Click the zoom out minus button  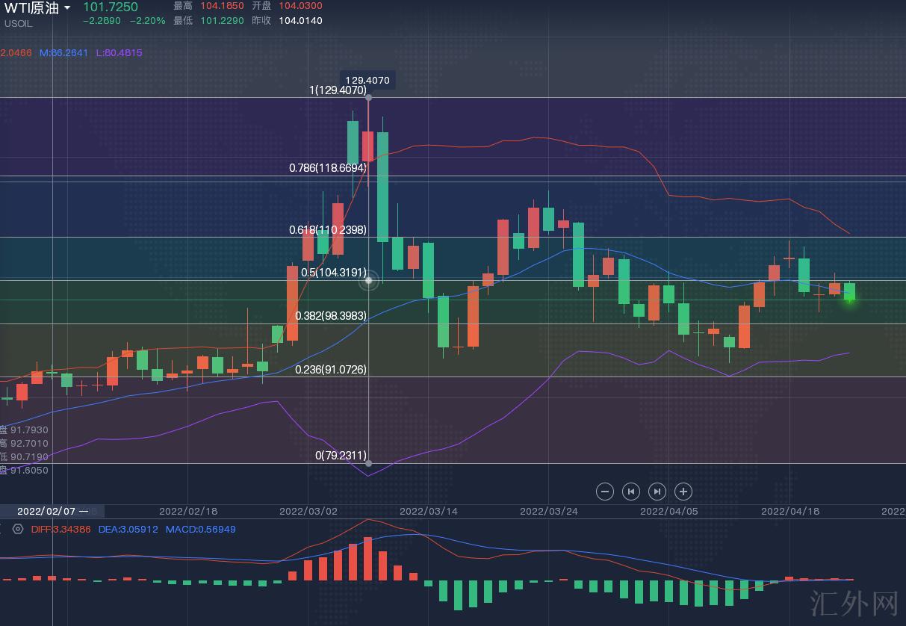pyautogui.click(x=605, y=491)
